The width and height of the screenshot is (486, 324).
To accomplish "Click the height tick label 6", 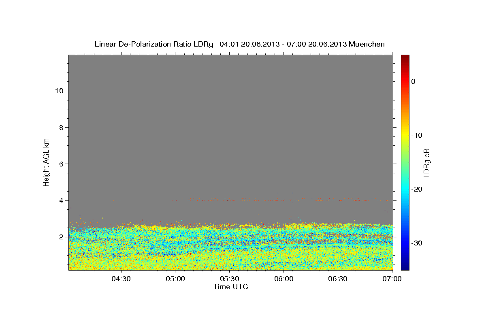I will click(60, 164).
